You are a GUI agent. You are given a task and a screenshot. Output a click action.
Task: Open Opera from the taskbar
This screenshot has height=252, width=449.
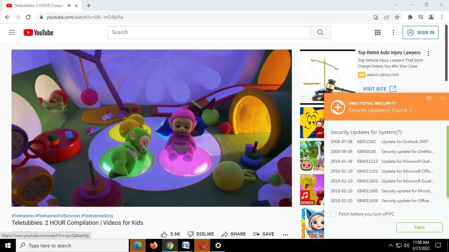202,245
